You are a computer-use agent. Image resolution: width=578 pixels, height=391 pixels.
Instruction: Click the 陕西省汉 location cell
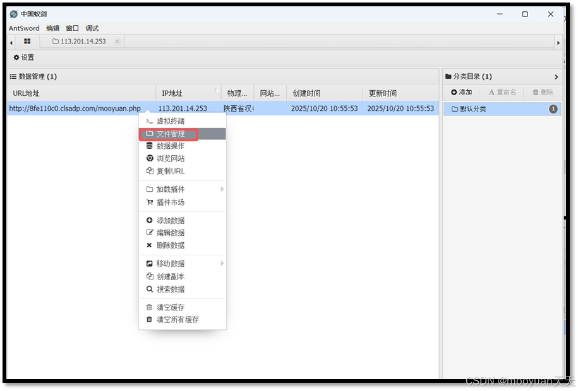click(239, 108)
